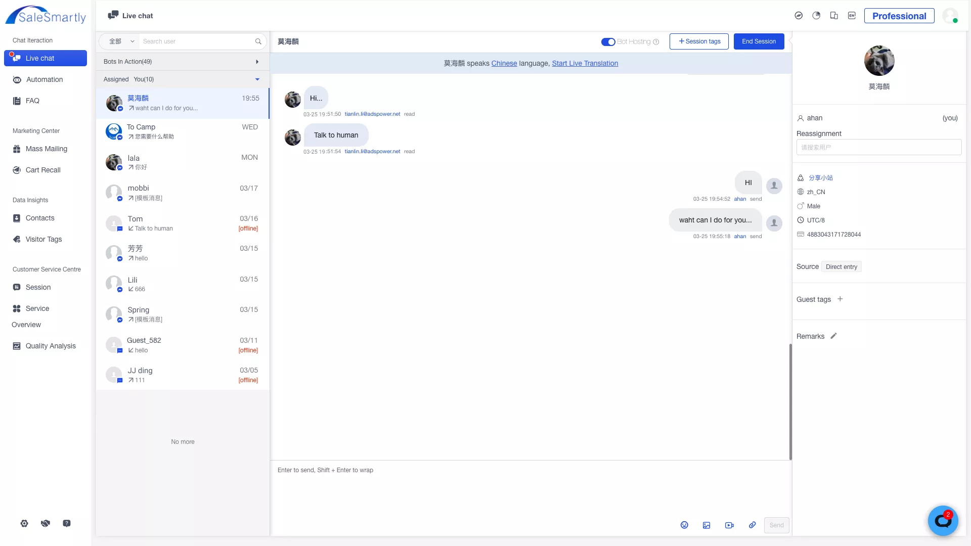
Task: Click the agent avatar beside 'waht can I do' message
Action: click(x=774, y=223)
